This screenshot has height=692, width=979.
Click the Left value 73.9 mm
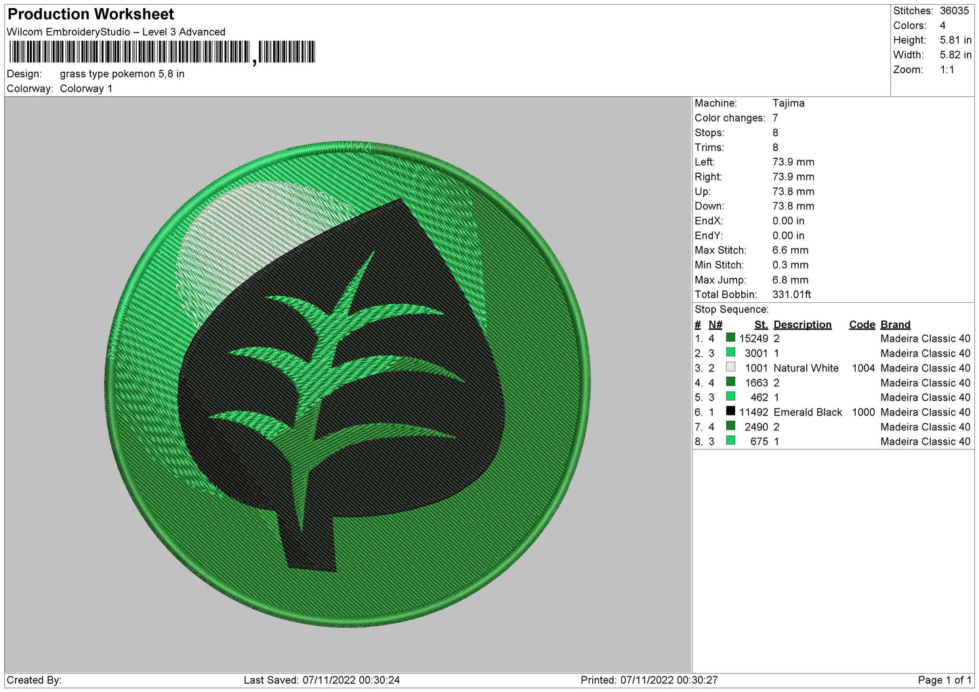click(x=793, y=162)
